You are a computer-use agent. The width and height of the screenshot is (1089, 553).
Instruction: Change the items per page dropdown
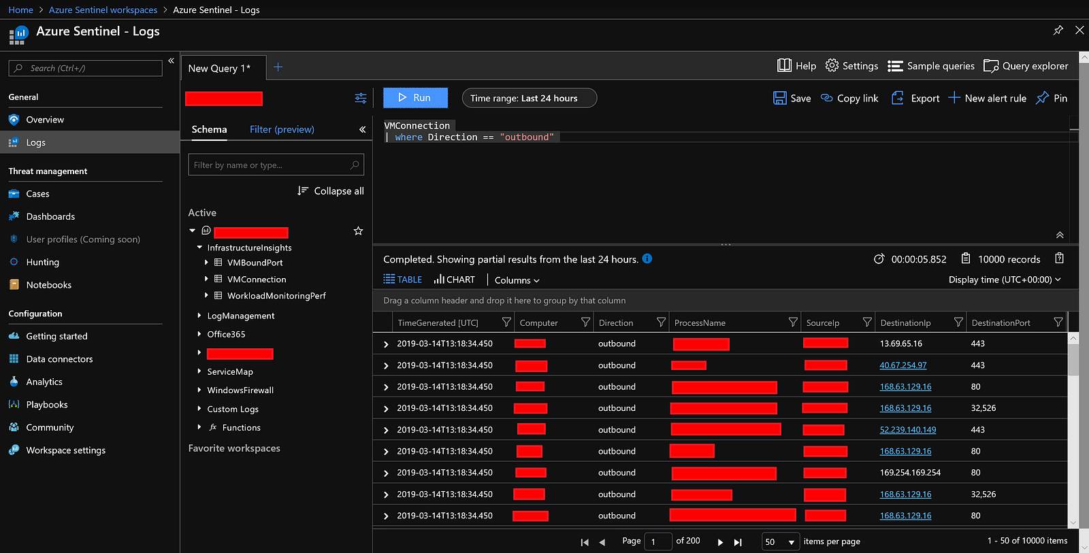click(x=780, y=542)
